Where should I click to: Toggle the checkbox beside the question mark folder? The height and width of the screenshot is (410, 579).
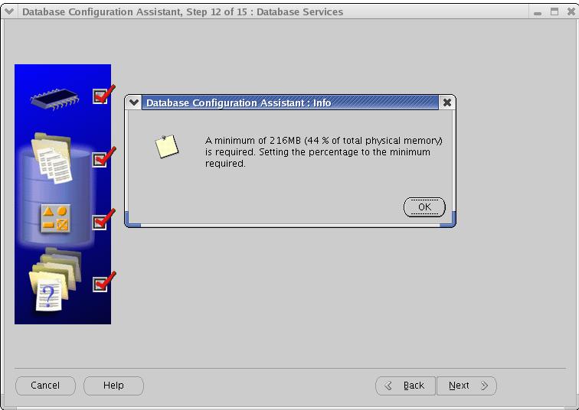(x=100, y=285)
